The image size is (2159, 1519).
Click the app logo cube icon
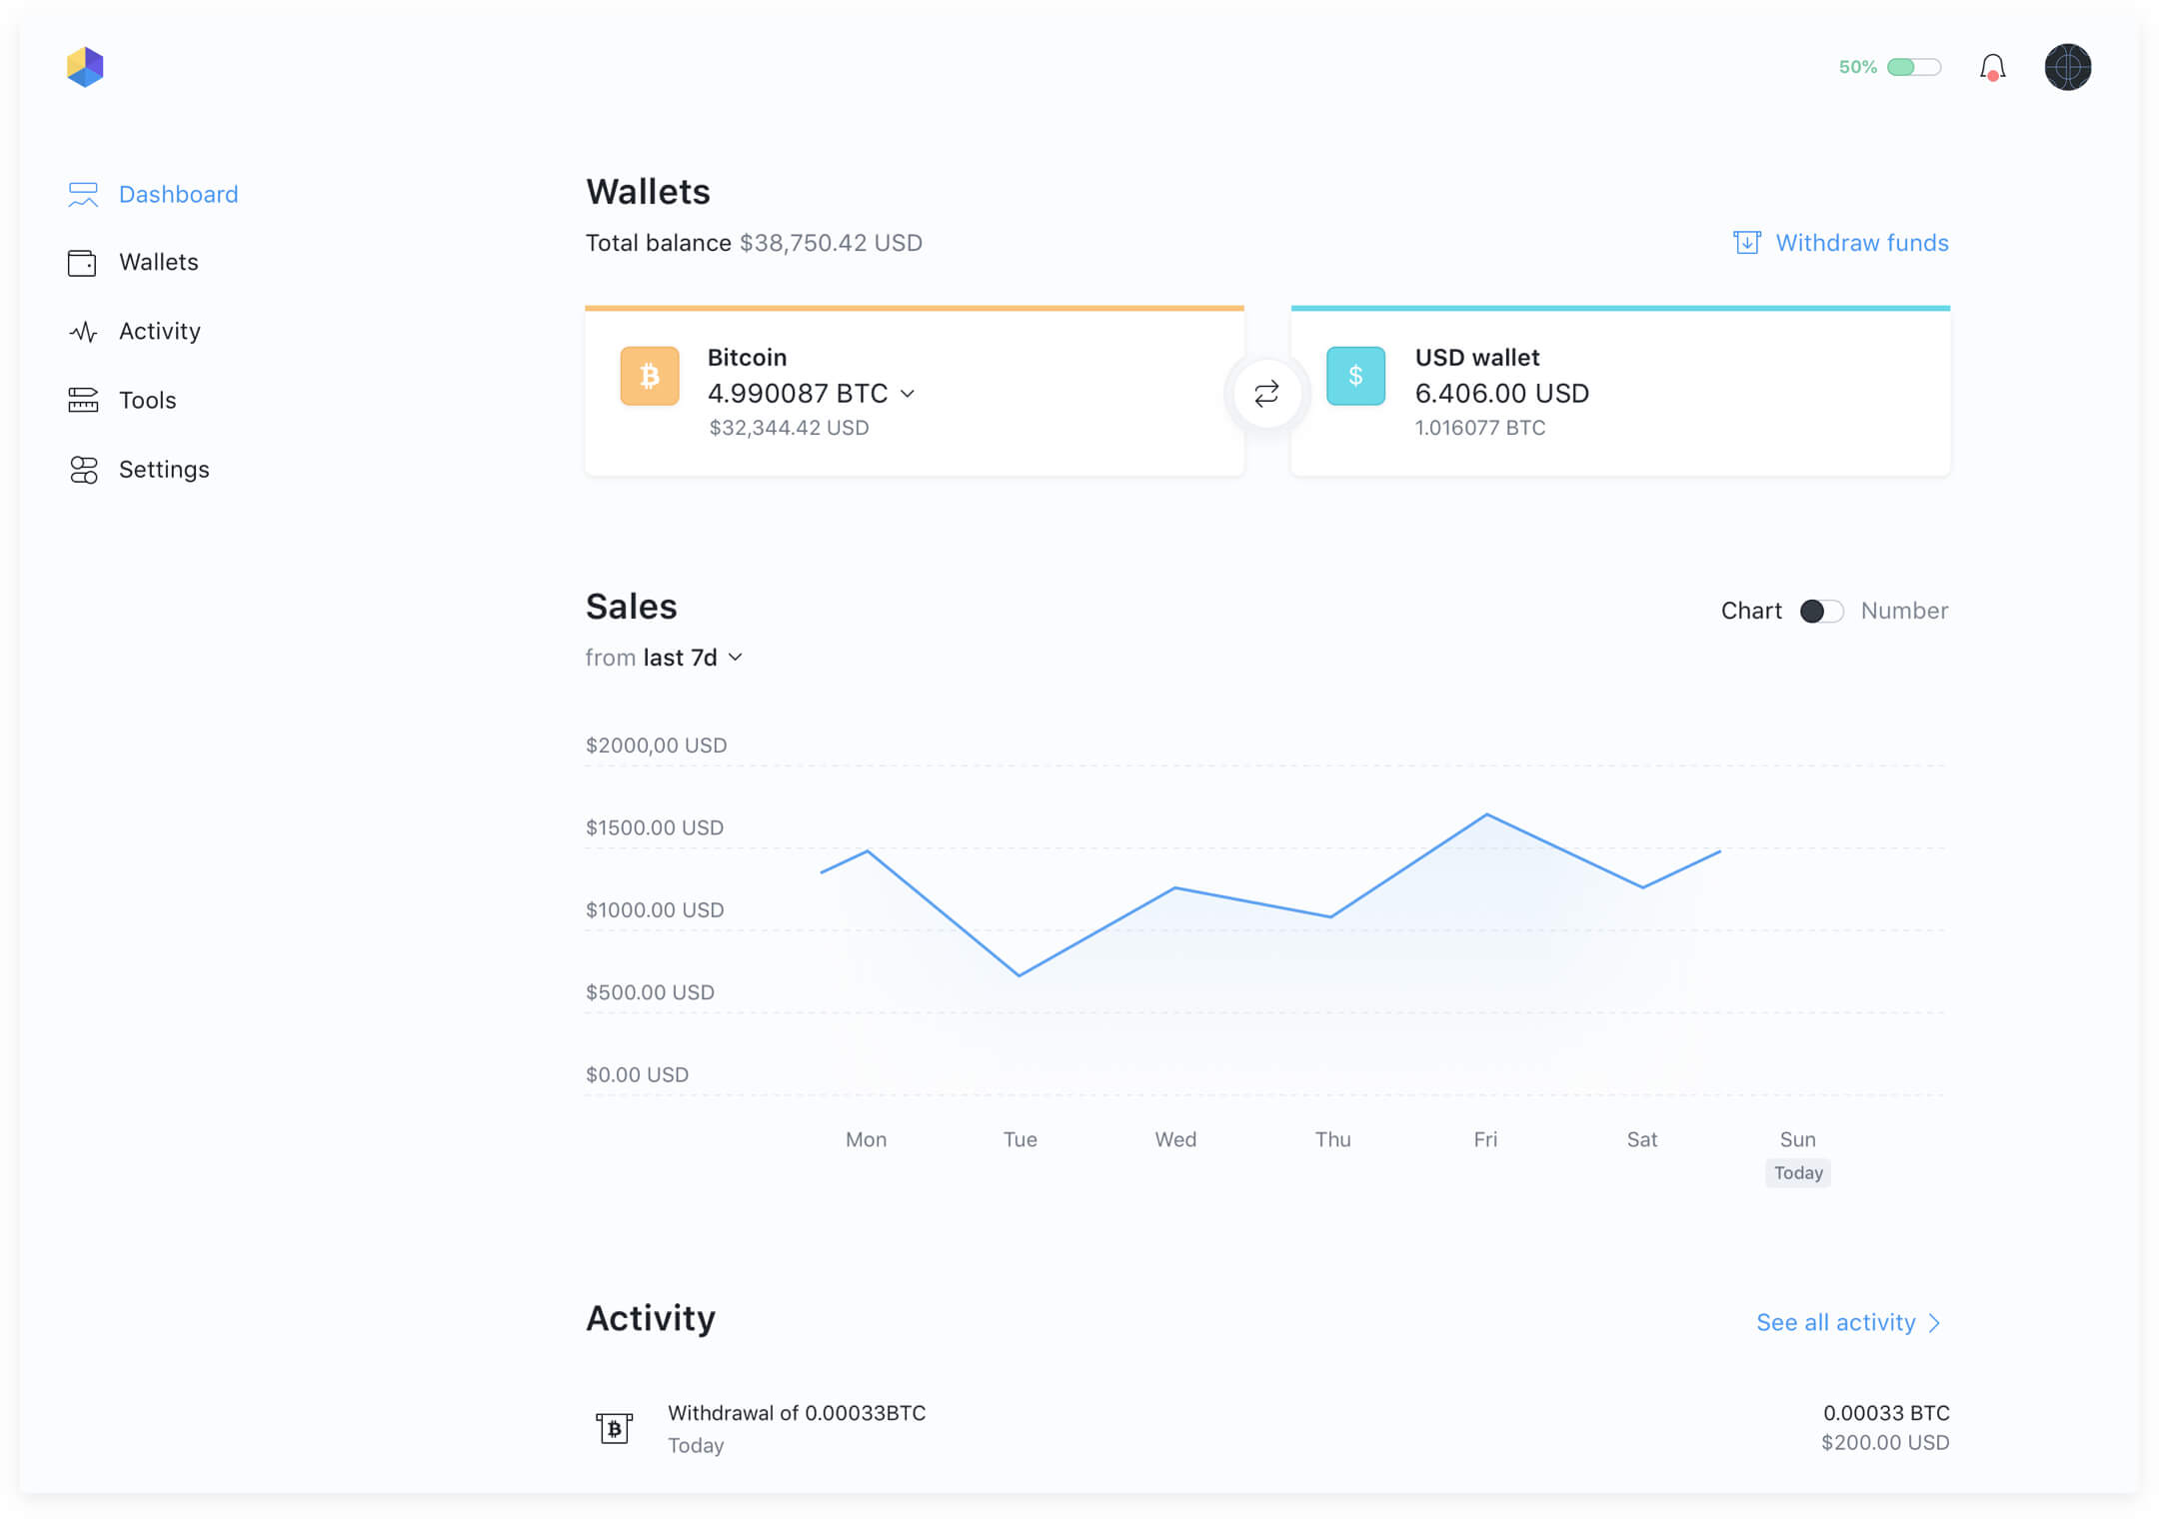click(85, 67)
